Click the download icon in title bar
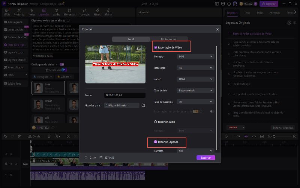This screenshot has width=300, height=188. tap(229, 4)
